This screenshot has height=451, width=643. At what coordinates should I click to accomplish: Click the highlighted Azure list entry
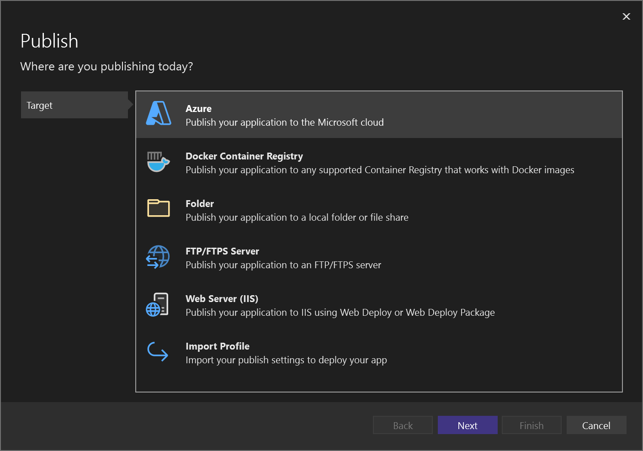[x=284, y=114]
